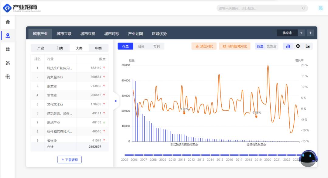Switch to the 城市对标 tab
The image size is (328, 178).
click(x=111, y=34)
